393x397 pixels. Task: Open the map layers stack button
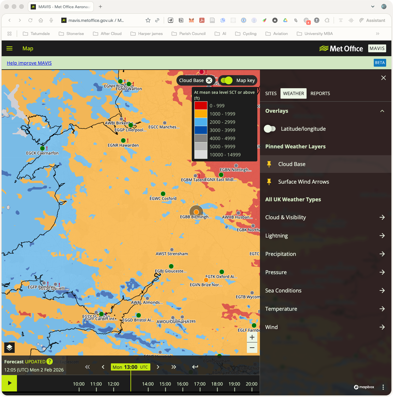(9, 347)
